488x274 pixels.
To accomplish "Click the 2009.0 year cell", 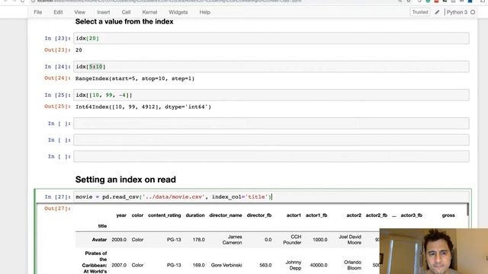I will point(119,240).
